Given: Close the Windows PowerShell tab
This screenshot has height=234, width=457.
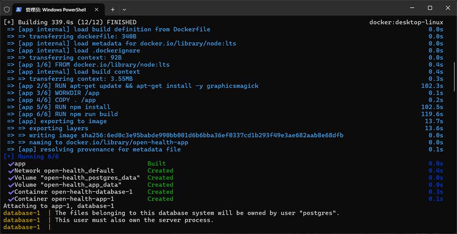Looking at the screenshot, I should (96, 10).
